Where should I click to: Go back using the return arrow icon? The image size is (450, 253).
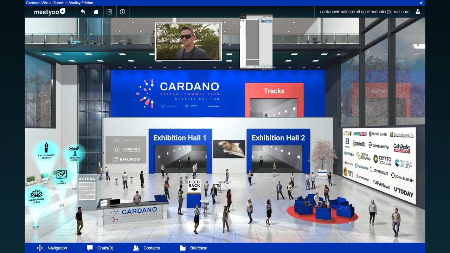[83, 12]
